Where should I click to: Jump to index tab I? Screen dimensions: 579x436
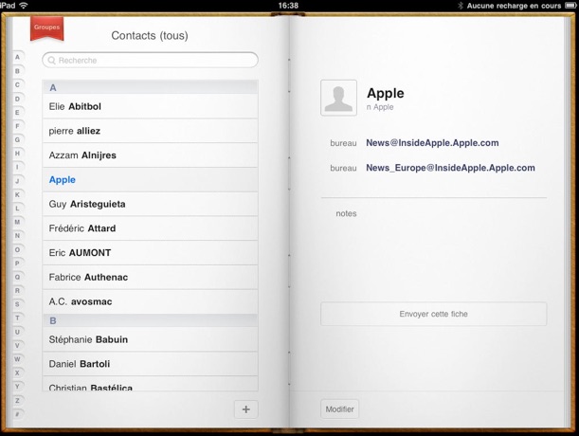tap(17, 167)
